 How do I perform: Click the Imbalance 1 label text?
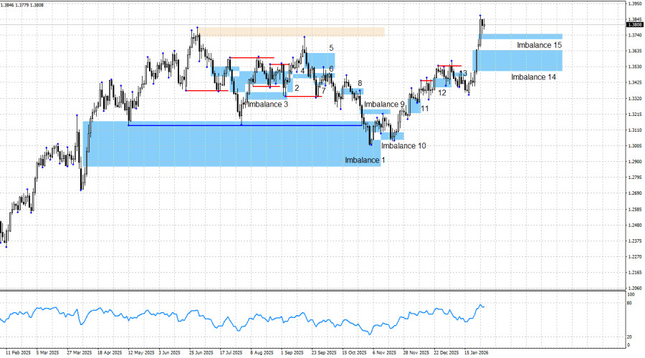365,160
